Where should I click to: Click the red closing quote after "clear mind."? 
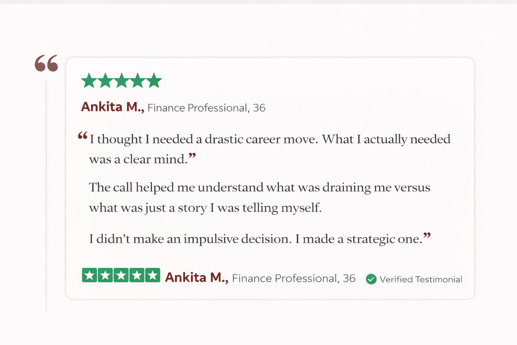click(x=192, y=156)
